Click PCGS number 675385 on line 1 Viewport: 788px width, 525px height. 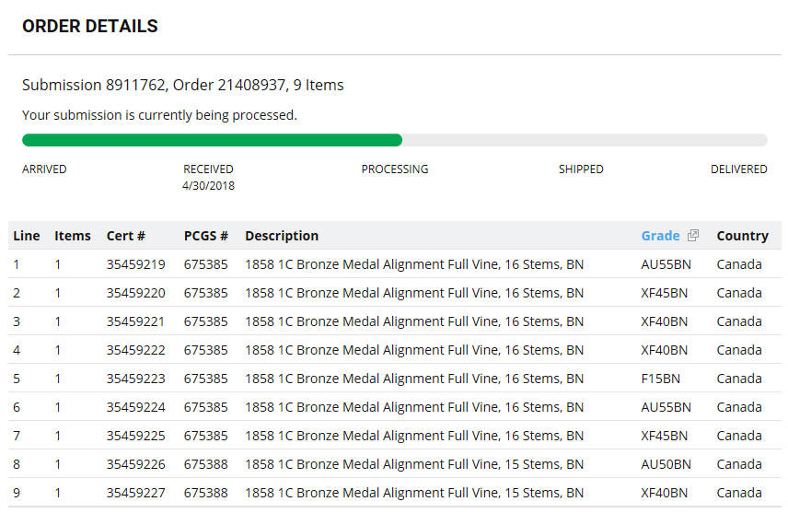205,264
